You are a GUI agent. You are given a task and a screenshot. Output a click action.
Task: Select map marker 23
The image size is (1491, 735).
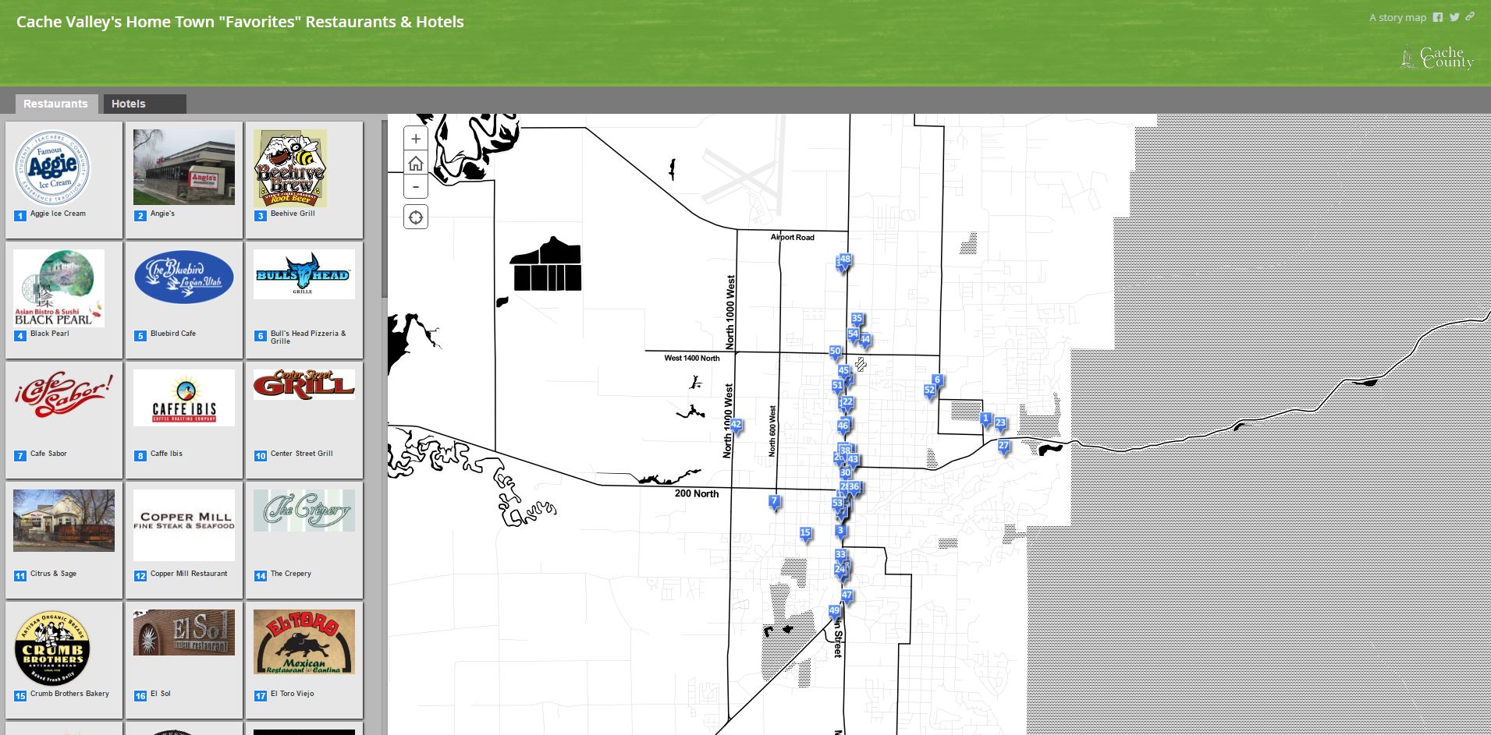(1000, 424)
